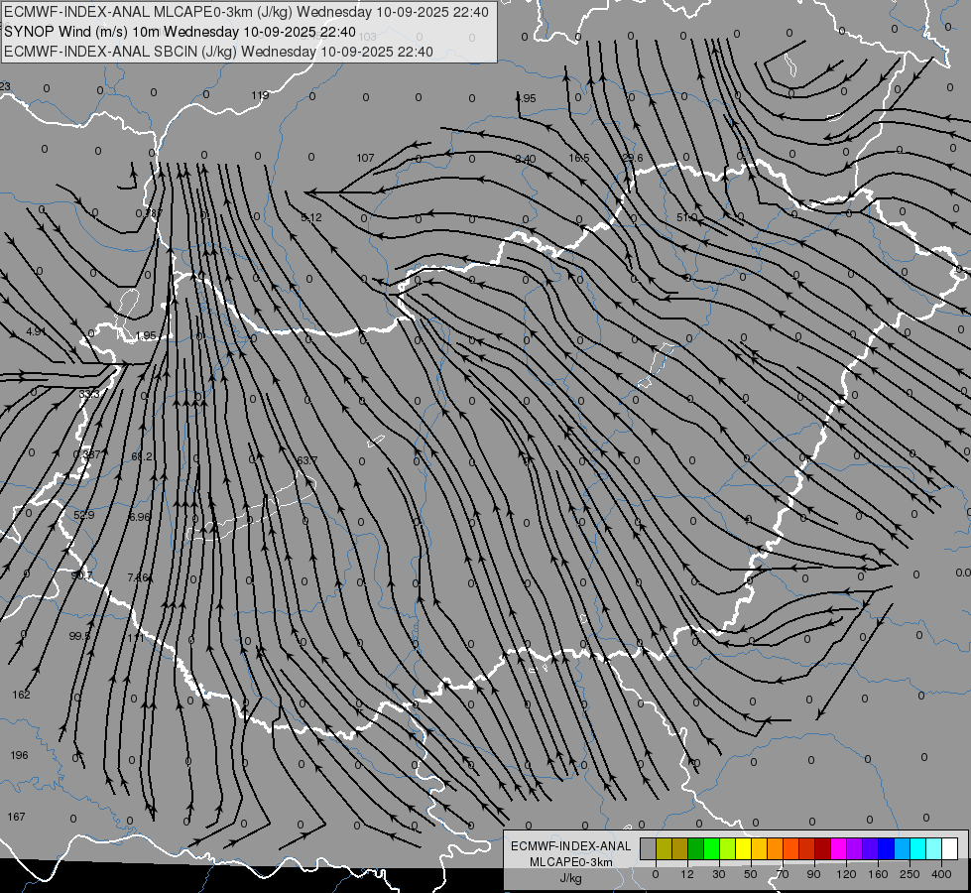
Task: Click the map value 2.40
Action: tap(525, 159)
